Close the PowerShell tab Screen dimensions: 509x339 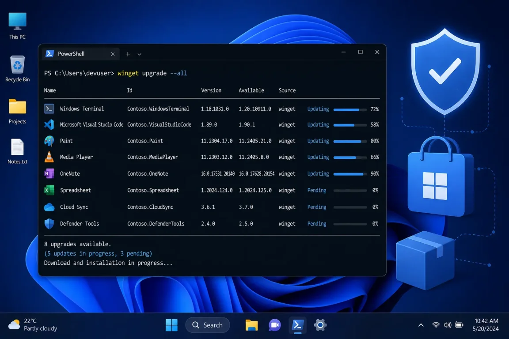[113, 54]
